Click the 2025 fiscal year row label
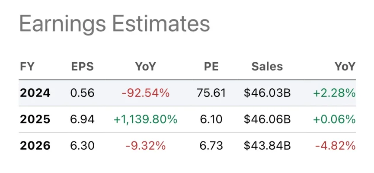Image resolution: width=374 pixels, height=173 pixels. [x=35, y=119]
